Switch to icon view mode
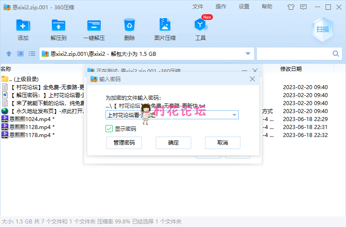The width and height of the screenshot is (346, 227). (20, 54)
